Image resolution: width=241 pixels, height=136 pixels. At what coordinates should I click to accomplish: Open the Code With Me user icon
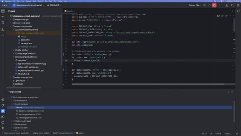click(x=227, y=5)
